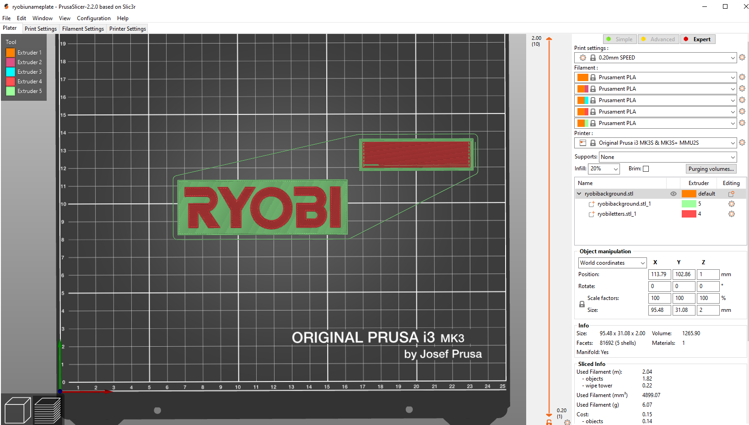The image size is (749, 425).
Task: Toggle the scale factors proportional lock
Action: pyautogui.click(x=582, y=304)
